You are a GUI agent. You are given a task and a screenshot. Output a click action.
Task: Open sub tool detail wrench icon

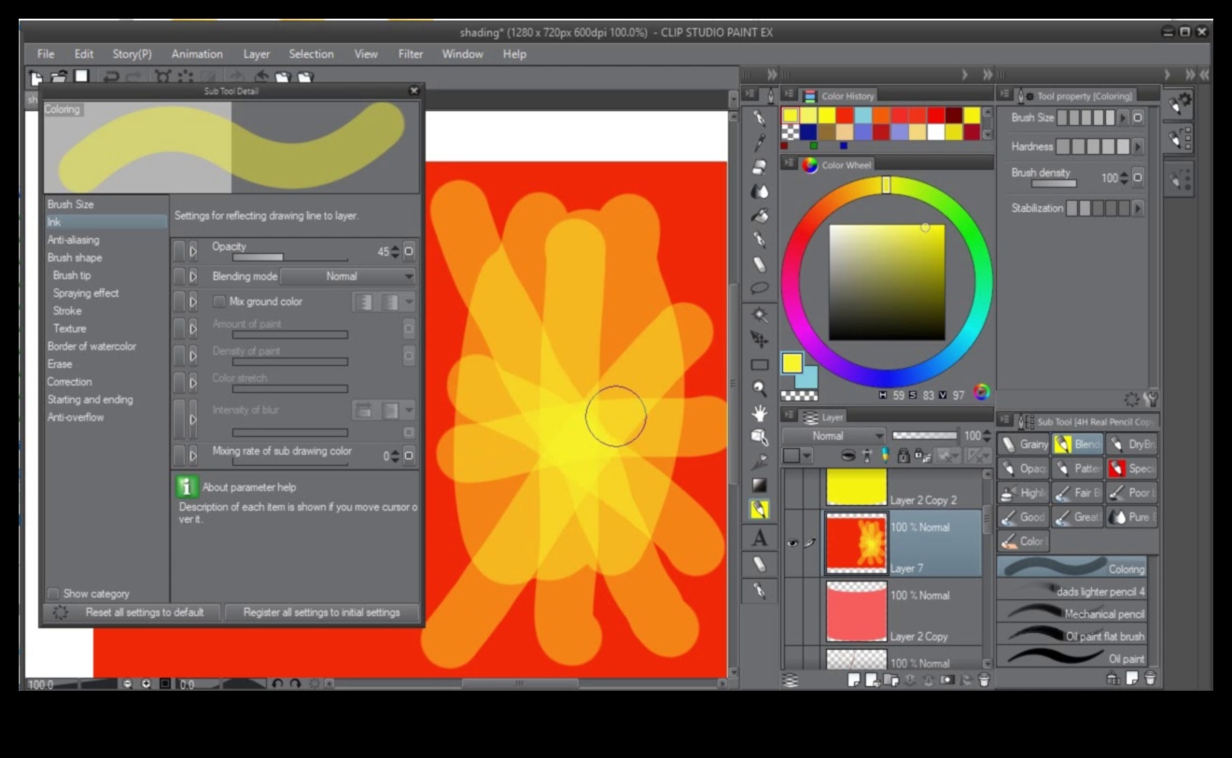1152,400
